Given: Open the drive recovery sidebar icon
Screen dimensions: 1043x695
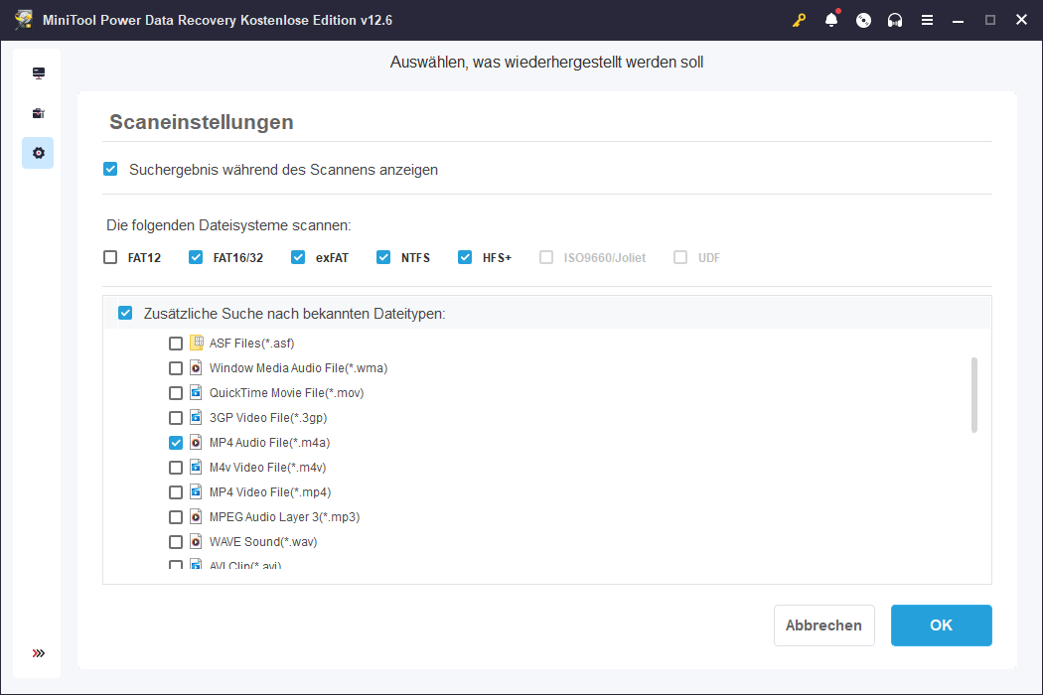Looking at the screenshot, I should [x=39, y=73].
